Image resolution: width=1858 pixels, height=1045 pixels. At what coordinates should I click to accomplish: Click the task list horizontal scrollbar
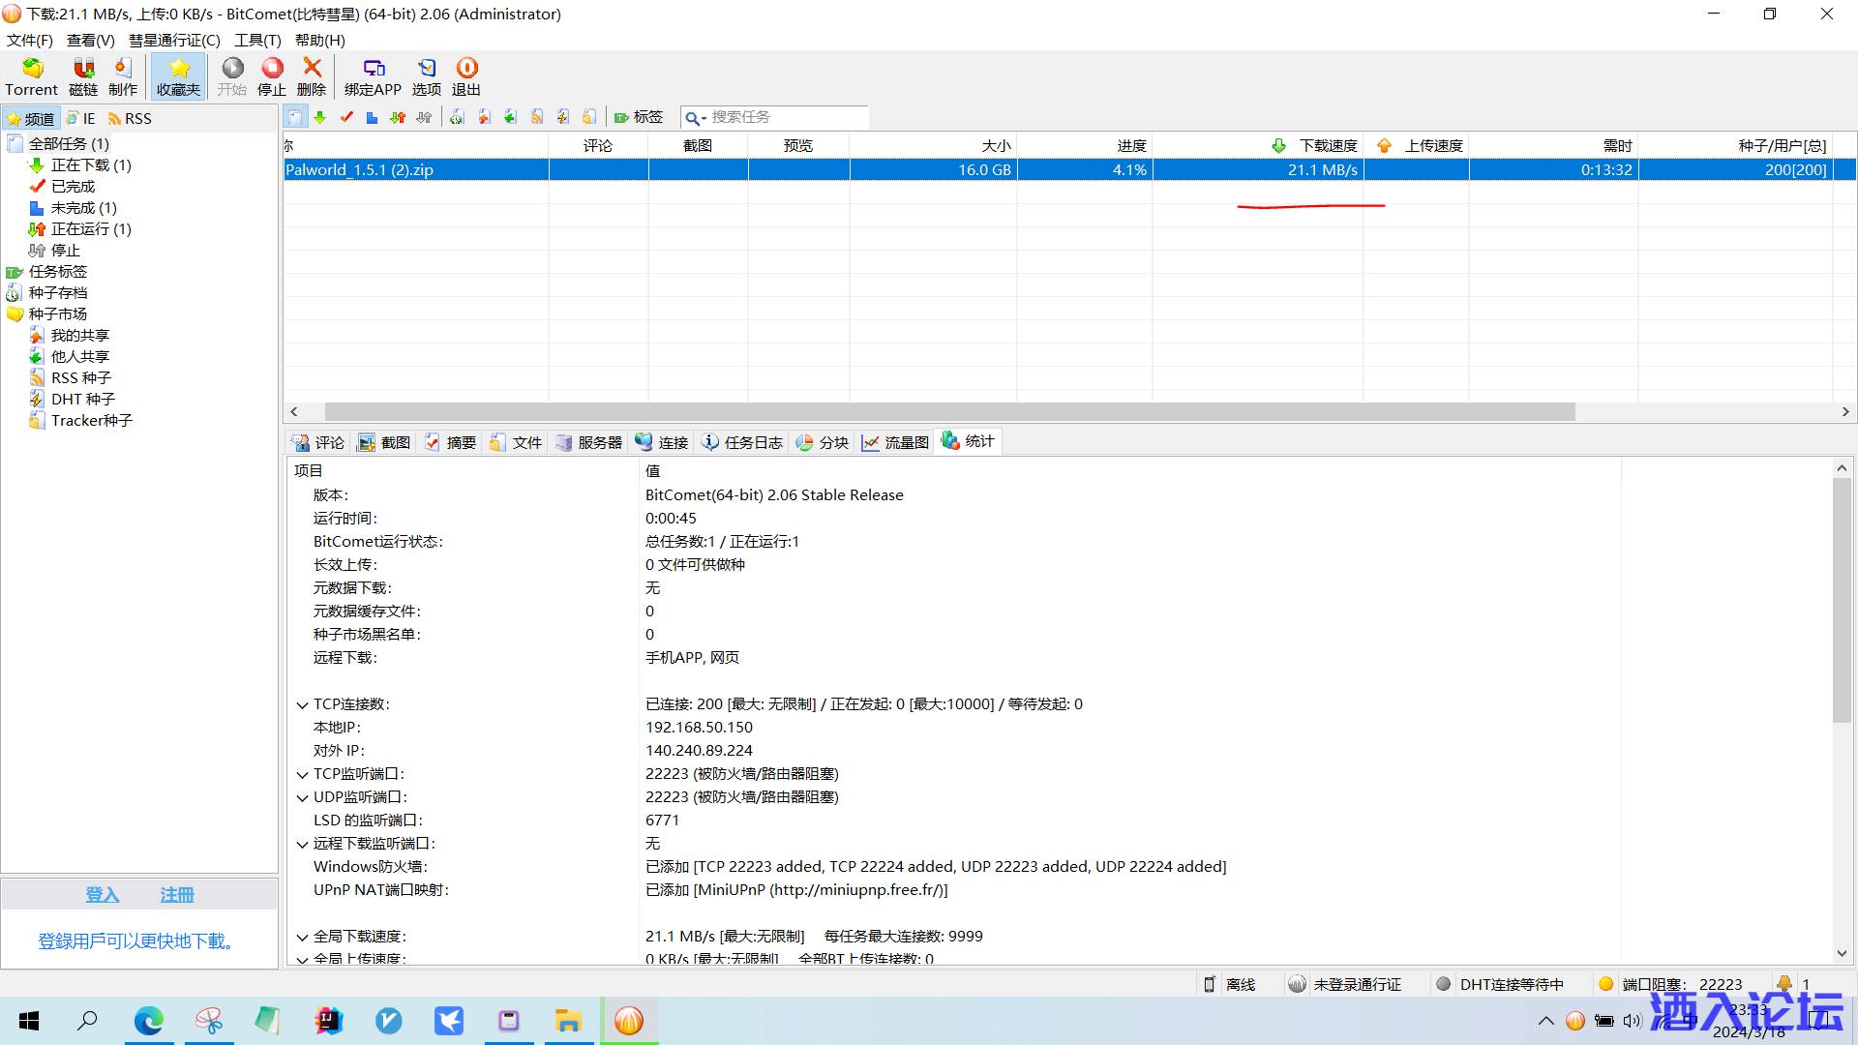click(948, 412)
